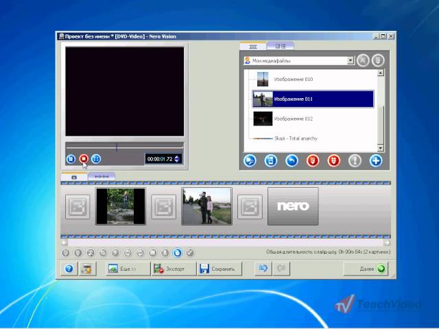This screenshot has width=439, height=329.
Task: Open the second asset panel tab with list icon
Action: click(x=281, y=46)
